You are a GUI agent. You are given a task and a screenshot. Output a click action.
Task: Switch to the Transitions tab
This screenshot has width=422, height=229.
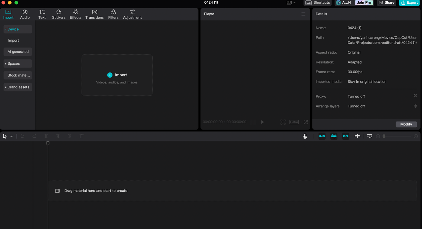pos(95,14)
